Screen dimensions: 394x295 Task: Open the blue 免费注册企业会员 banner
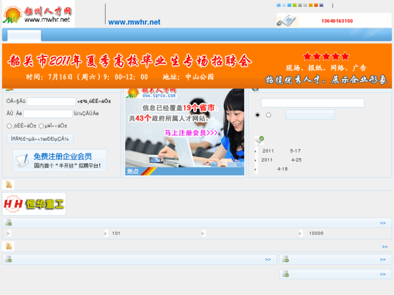(x=60, y=160)
